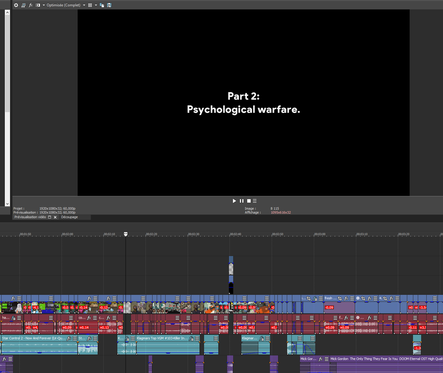Open event FX on Klagmars Top VGM #103 clip

[x=191, y=338]
